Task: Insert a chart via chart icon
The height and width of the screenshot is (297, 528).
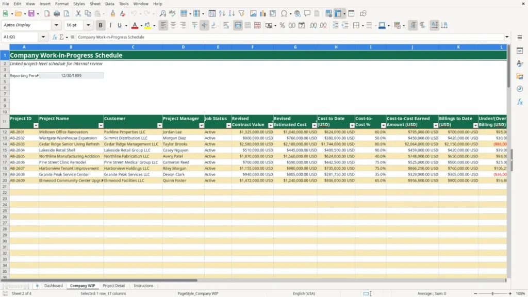Action: 263,13
